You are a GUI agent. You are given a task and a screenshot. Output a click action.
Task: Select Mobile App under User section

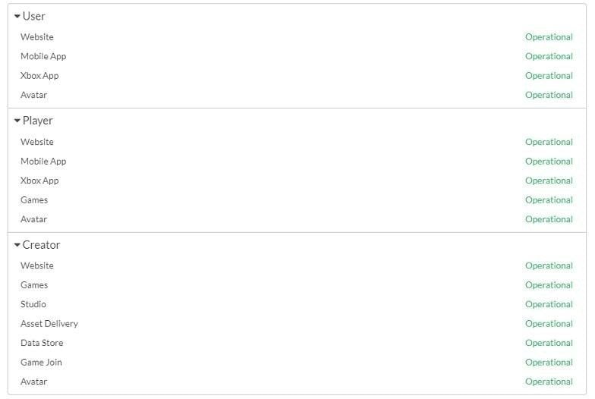click(43, 56)
